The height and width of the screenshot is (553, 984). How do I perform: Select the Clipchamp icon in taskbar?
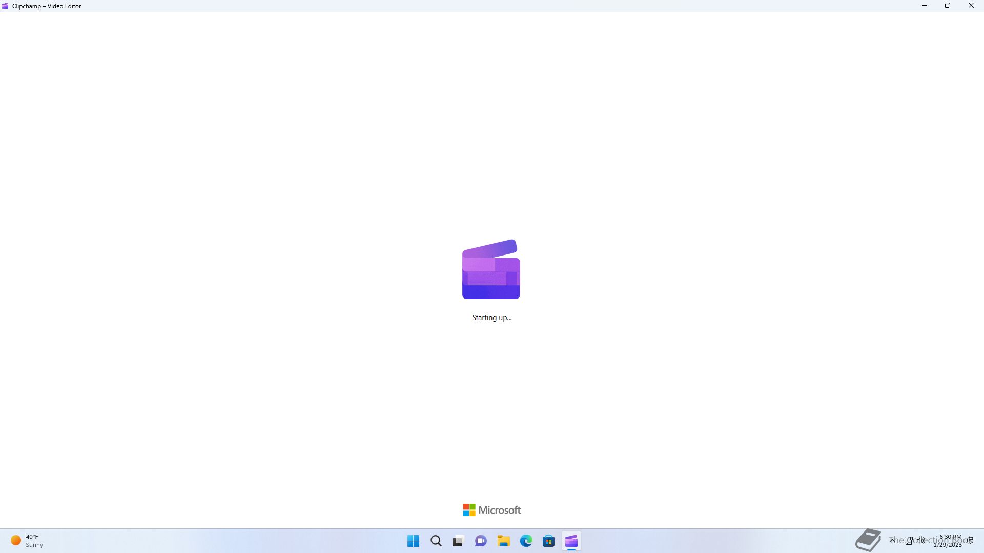(x=571, y=541)
